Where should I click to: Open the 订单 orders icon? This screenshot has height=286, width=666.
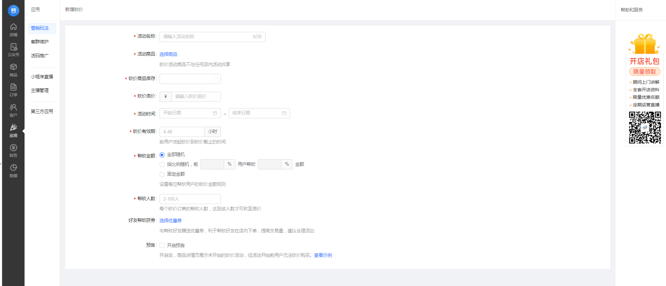click(x=13, y=90)
